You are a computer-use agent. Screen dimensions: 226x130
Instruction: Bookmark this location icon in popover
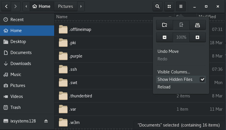(x=181, y=25)
